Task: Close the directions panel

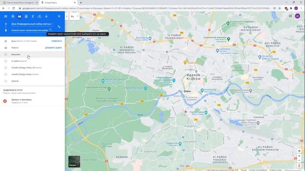Action: 59,17
